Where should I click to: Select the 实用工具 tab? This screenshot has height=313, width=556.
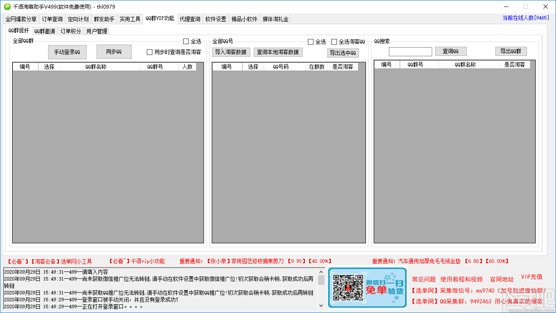click(130, 19)
